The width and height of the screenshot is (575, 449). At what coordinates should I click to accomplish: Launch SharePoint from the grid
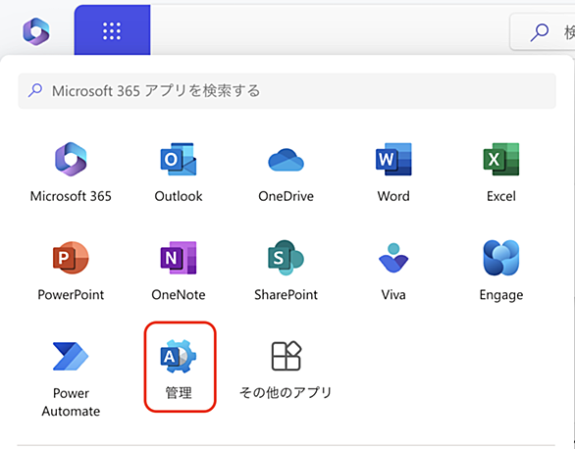pos(287,271)
